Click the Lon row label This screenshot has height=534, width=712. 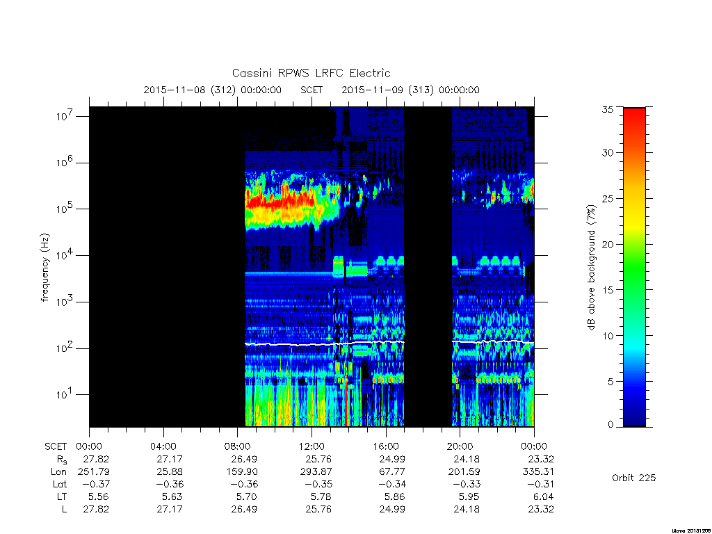click(x=58, y=471)
